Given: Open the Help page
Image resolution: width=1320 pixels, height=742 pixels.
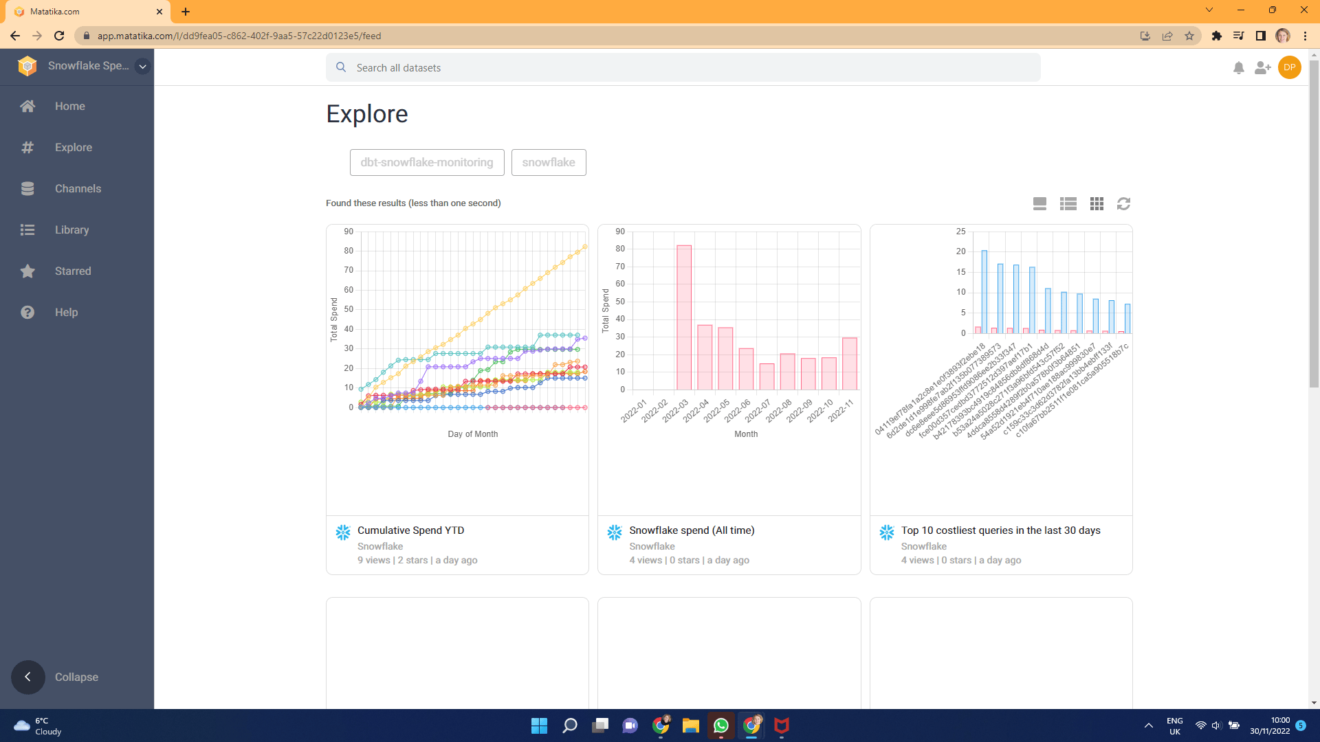Looking at the screenshot, I should tap(66, 312).
